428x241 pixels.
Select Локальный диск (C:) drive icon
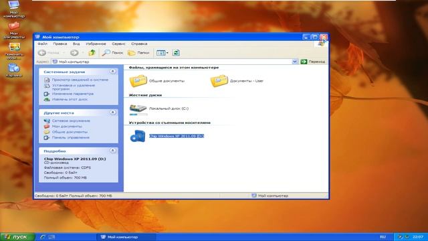[138, 109]
